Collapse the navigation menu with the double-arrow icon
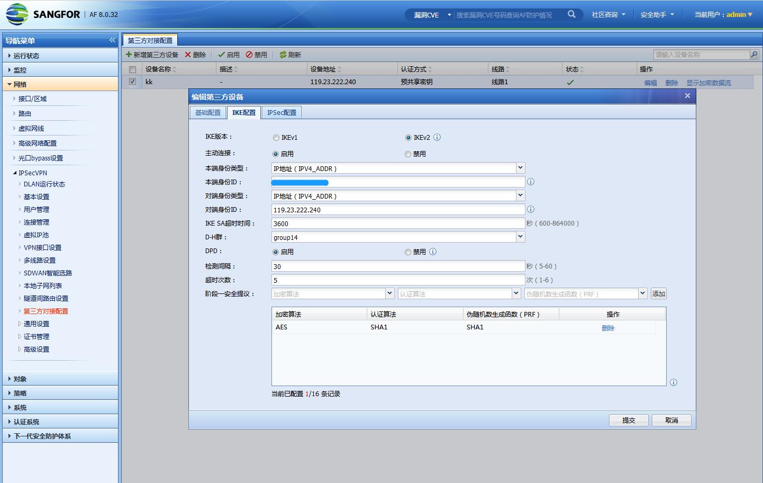Image resolution: width=763 pixels, height=483 pixels. pos(112,40)
